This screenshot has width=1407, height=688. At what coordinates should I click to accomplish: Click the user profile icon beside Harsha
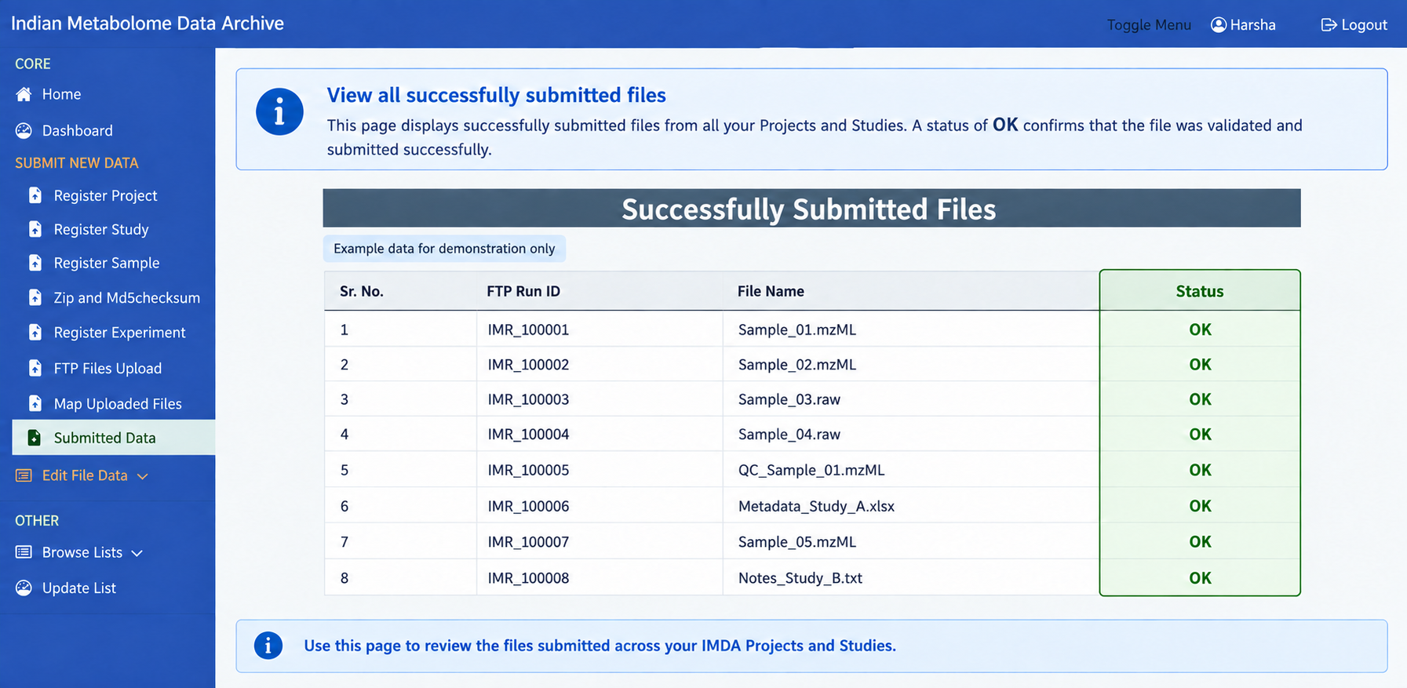coord(1219,25)
